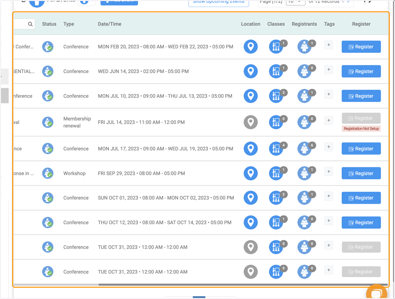View registrants icon for Jul 10, 2023 event

click(x=304, y=96)
